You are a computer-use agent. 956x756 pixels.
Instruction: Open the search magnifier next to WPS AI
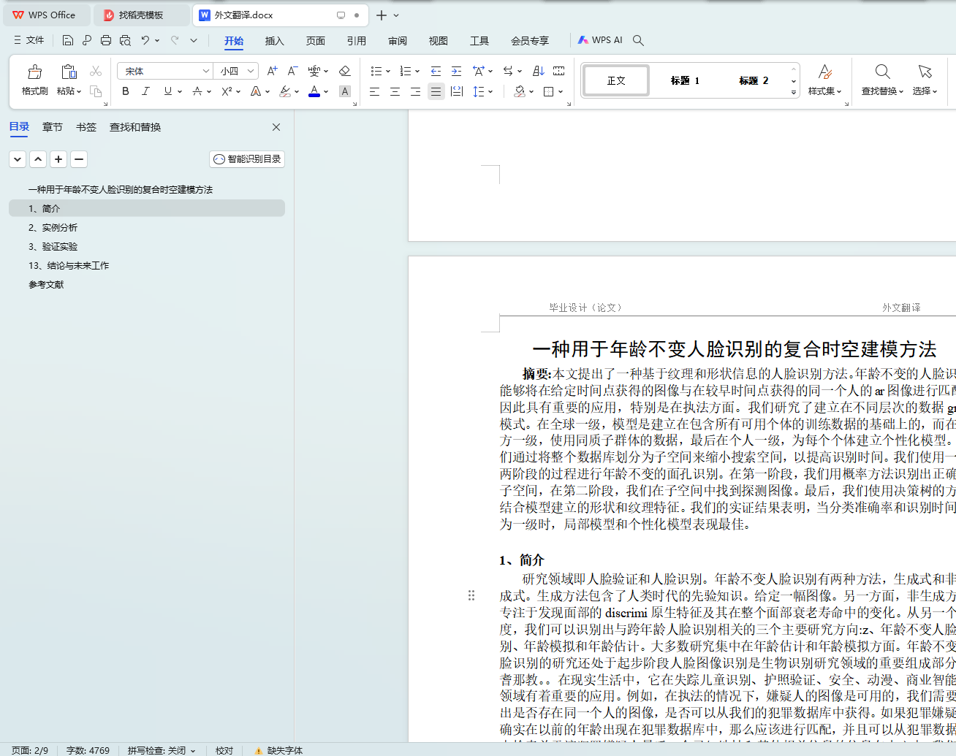tap(638, 40)
